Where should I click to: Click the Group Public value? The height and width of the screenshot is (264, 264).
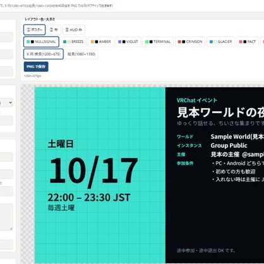pyautogui.click(x=229, y=145)
